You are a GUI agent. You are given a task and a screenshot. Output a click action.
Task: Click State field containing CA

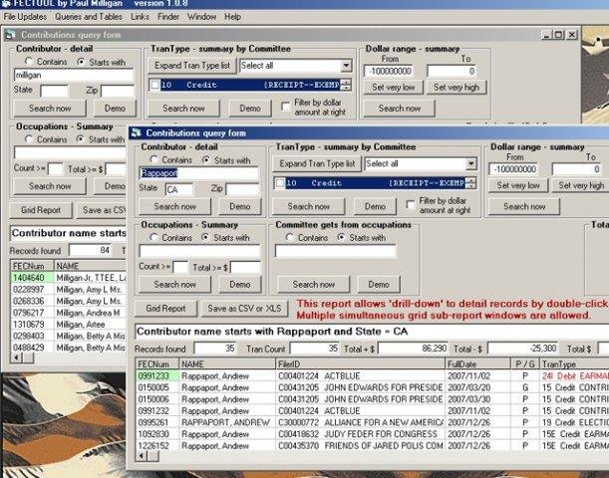click(179, 189)
